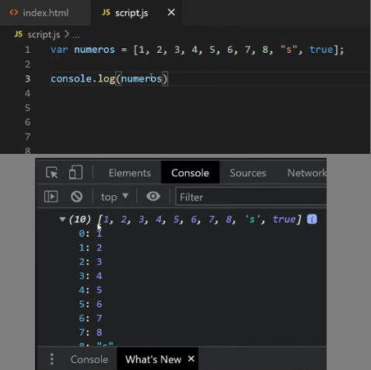The height and width of the screenshot is (370, 371).
Task: Collapse the logged (10) array
Action: [x=62, y=219]
